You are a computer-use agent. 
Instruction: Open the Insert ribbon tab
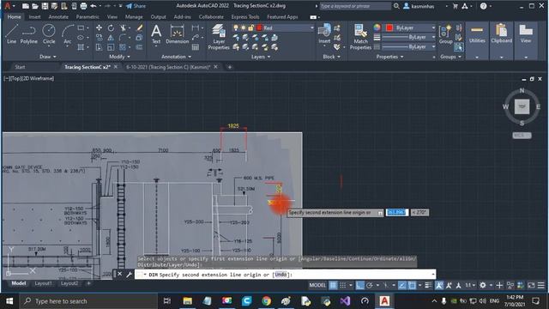(x=34, y=17)
